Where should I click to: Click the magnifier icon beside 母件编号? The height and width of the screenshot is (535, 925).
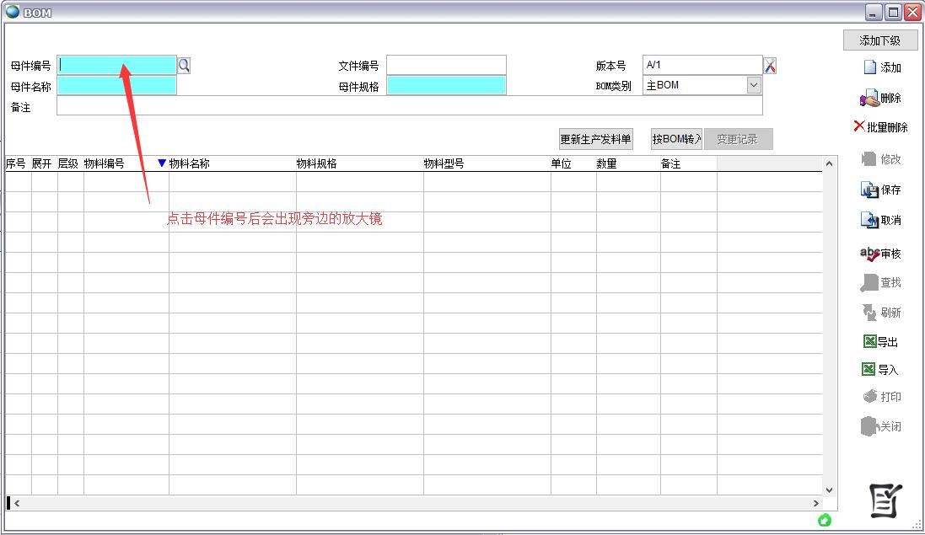point(184,66)
